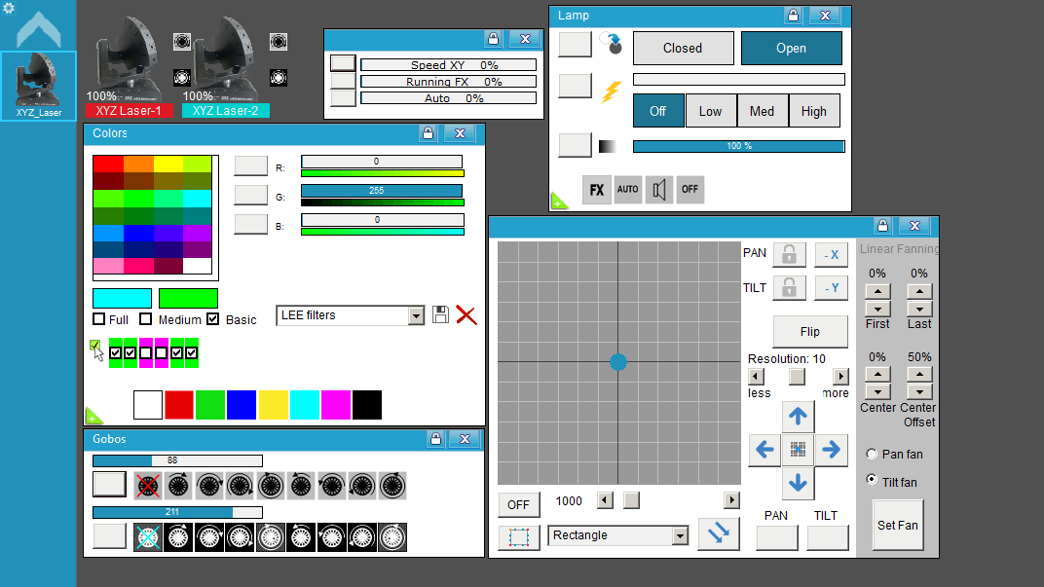Expand Colors panel with green corner triangle

coord(93,416)
